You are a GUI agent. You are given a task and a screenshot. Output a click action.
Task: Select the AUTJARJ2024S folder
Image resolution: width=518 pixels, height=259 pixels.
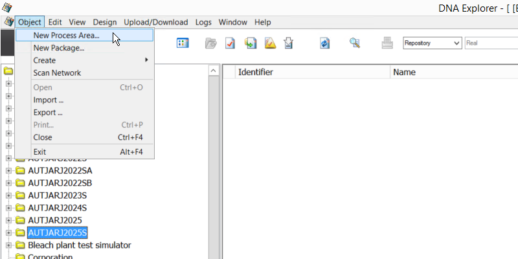(57, 208)
